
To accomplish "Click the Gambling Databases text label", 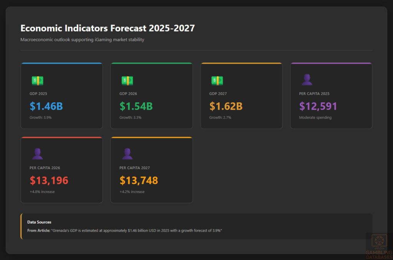I will click(x=379, y=253).
